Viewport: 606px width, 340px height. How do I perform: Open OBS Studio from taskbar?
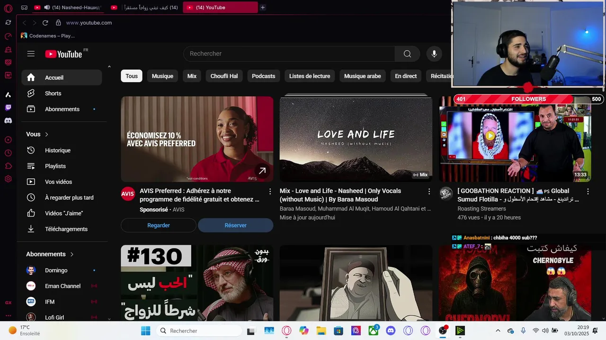click(x=443, y=331)
